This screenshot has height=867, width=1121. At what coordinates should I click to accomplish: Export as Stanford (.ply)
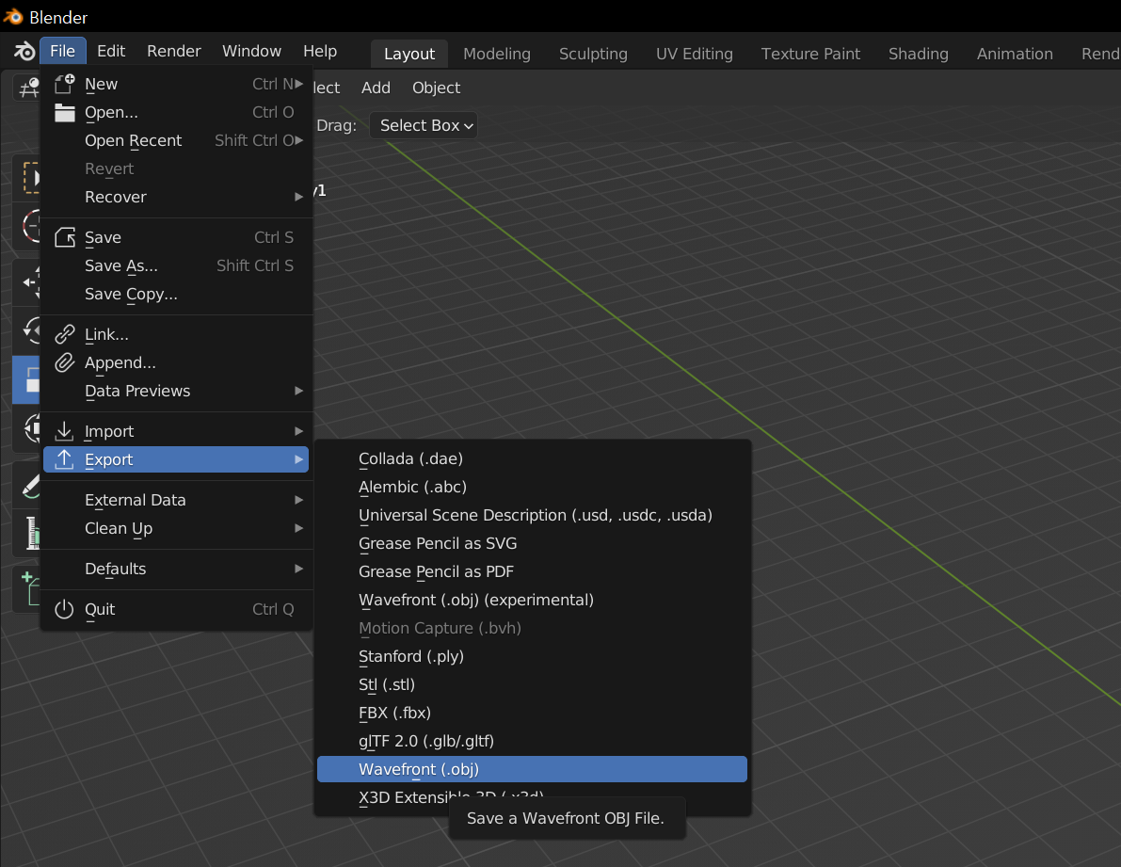[532, 657]
